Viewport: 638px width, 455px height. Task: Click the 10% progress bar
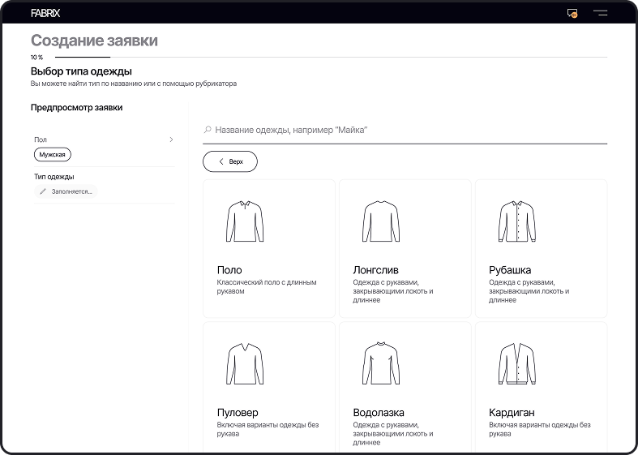click(332, 57)
